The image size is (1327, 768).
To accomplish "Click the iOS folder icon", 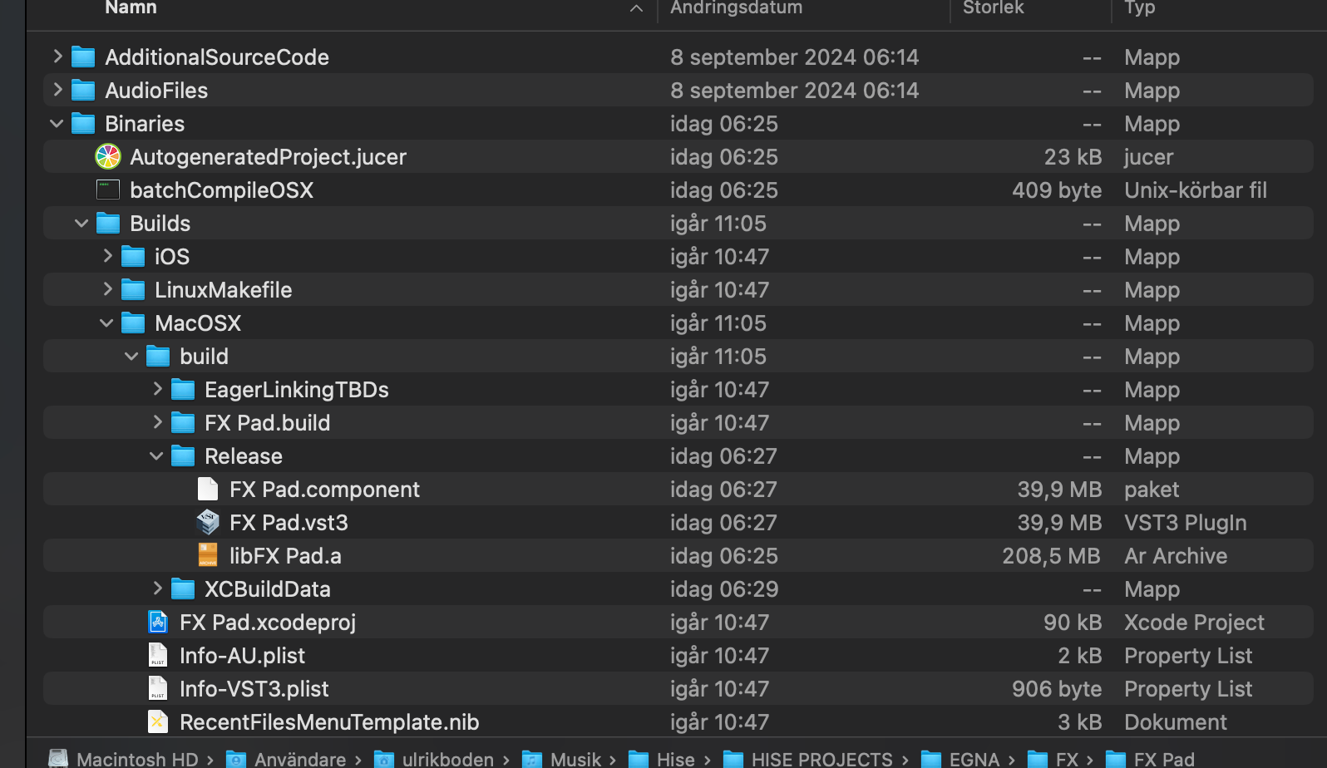I will point(133,256).
